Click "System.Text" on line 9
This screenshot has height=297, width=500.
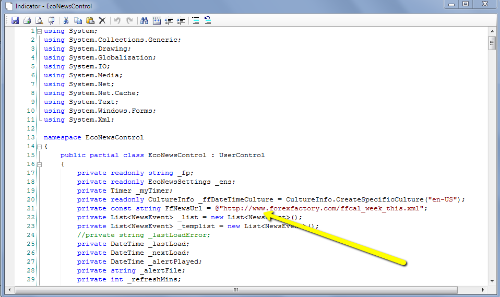92,102
